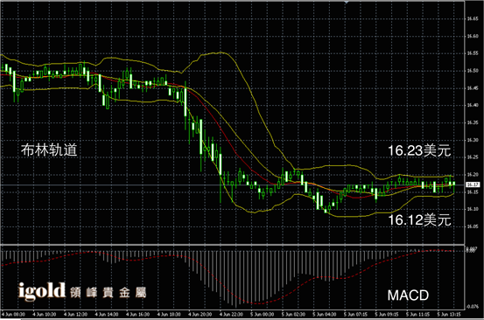Image resolution: width=484 pixels, height=320 pixels.
Task: Select the 布林轨道 text label
Action: [49, 150]
